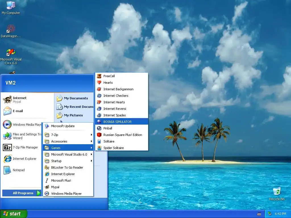Click the Internet Spades icon

[x=99, y=115]
